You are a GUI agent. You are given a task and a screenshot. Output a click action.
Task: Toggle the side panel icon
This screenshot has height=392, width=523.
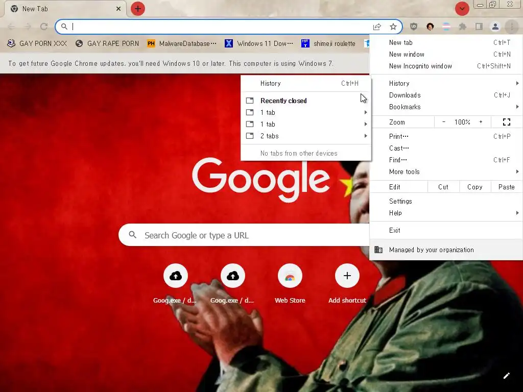click(x=479, y=27)
